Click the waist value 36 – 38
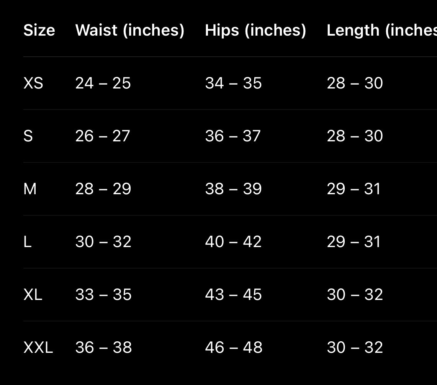 click(x=103, y=347)
